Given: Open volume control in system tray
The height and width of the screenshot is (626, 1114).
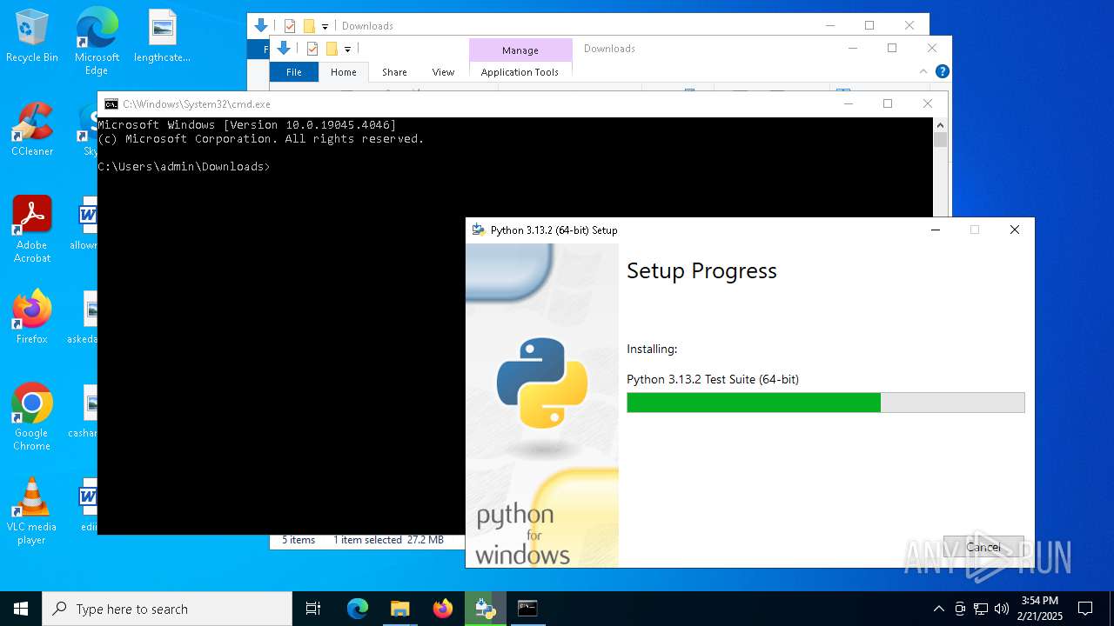Looking at the screenshot, I should [1002, 609].
